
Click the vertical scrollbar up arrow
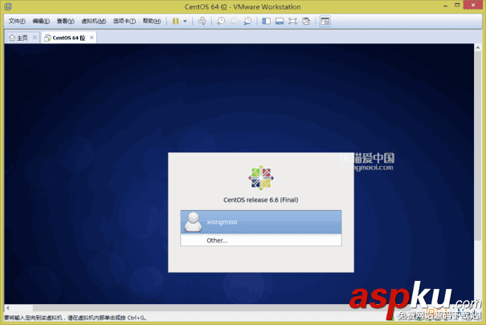(x=478, y=47)
